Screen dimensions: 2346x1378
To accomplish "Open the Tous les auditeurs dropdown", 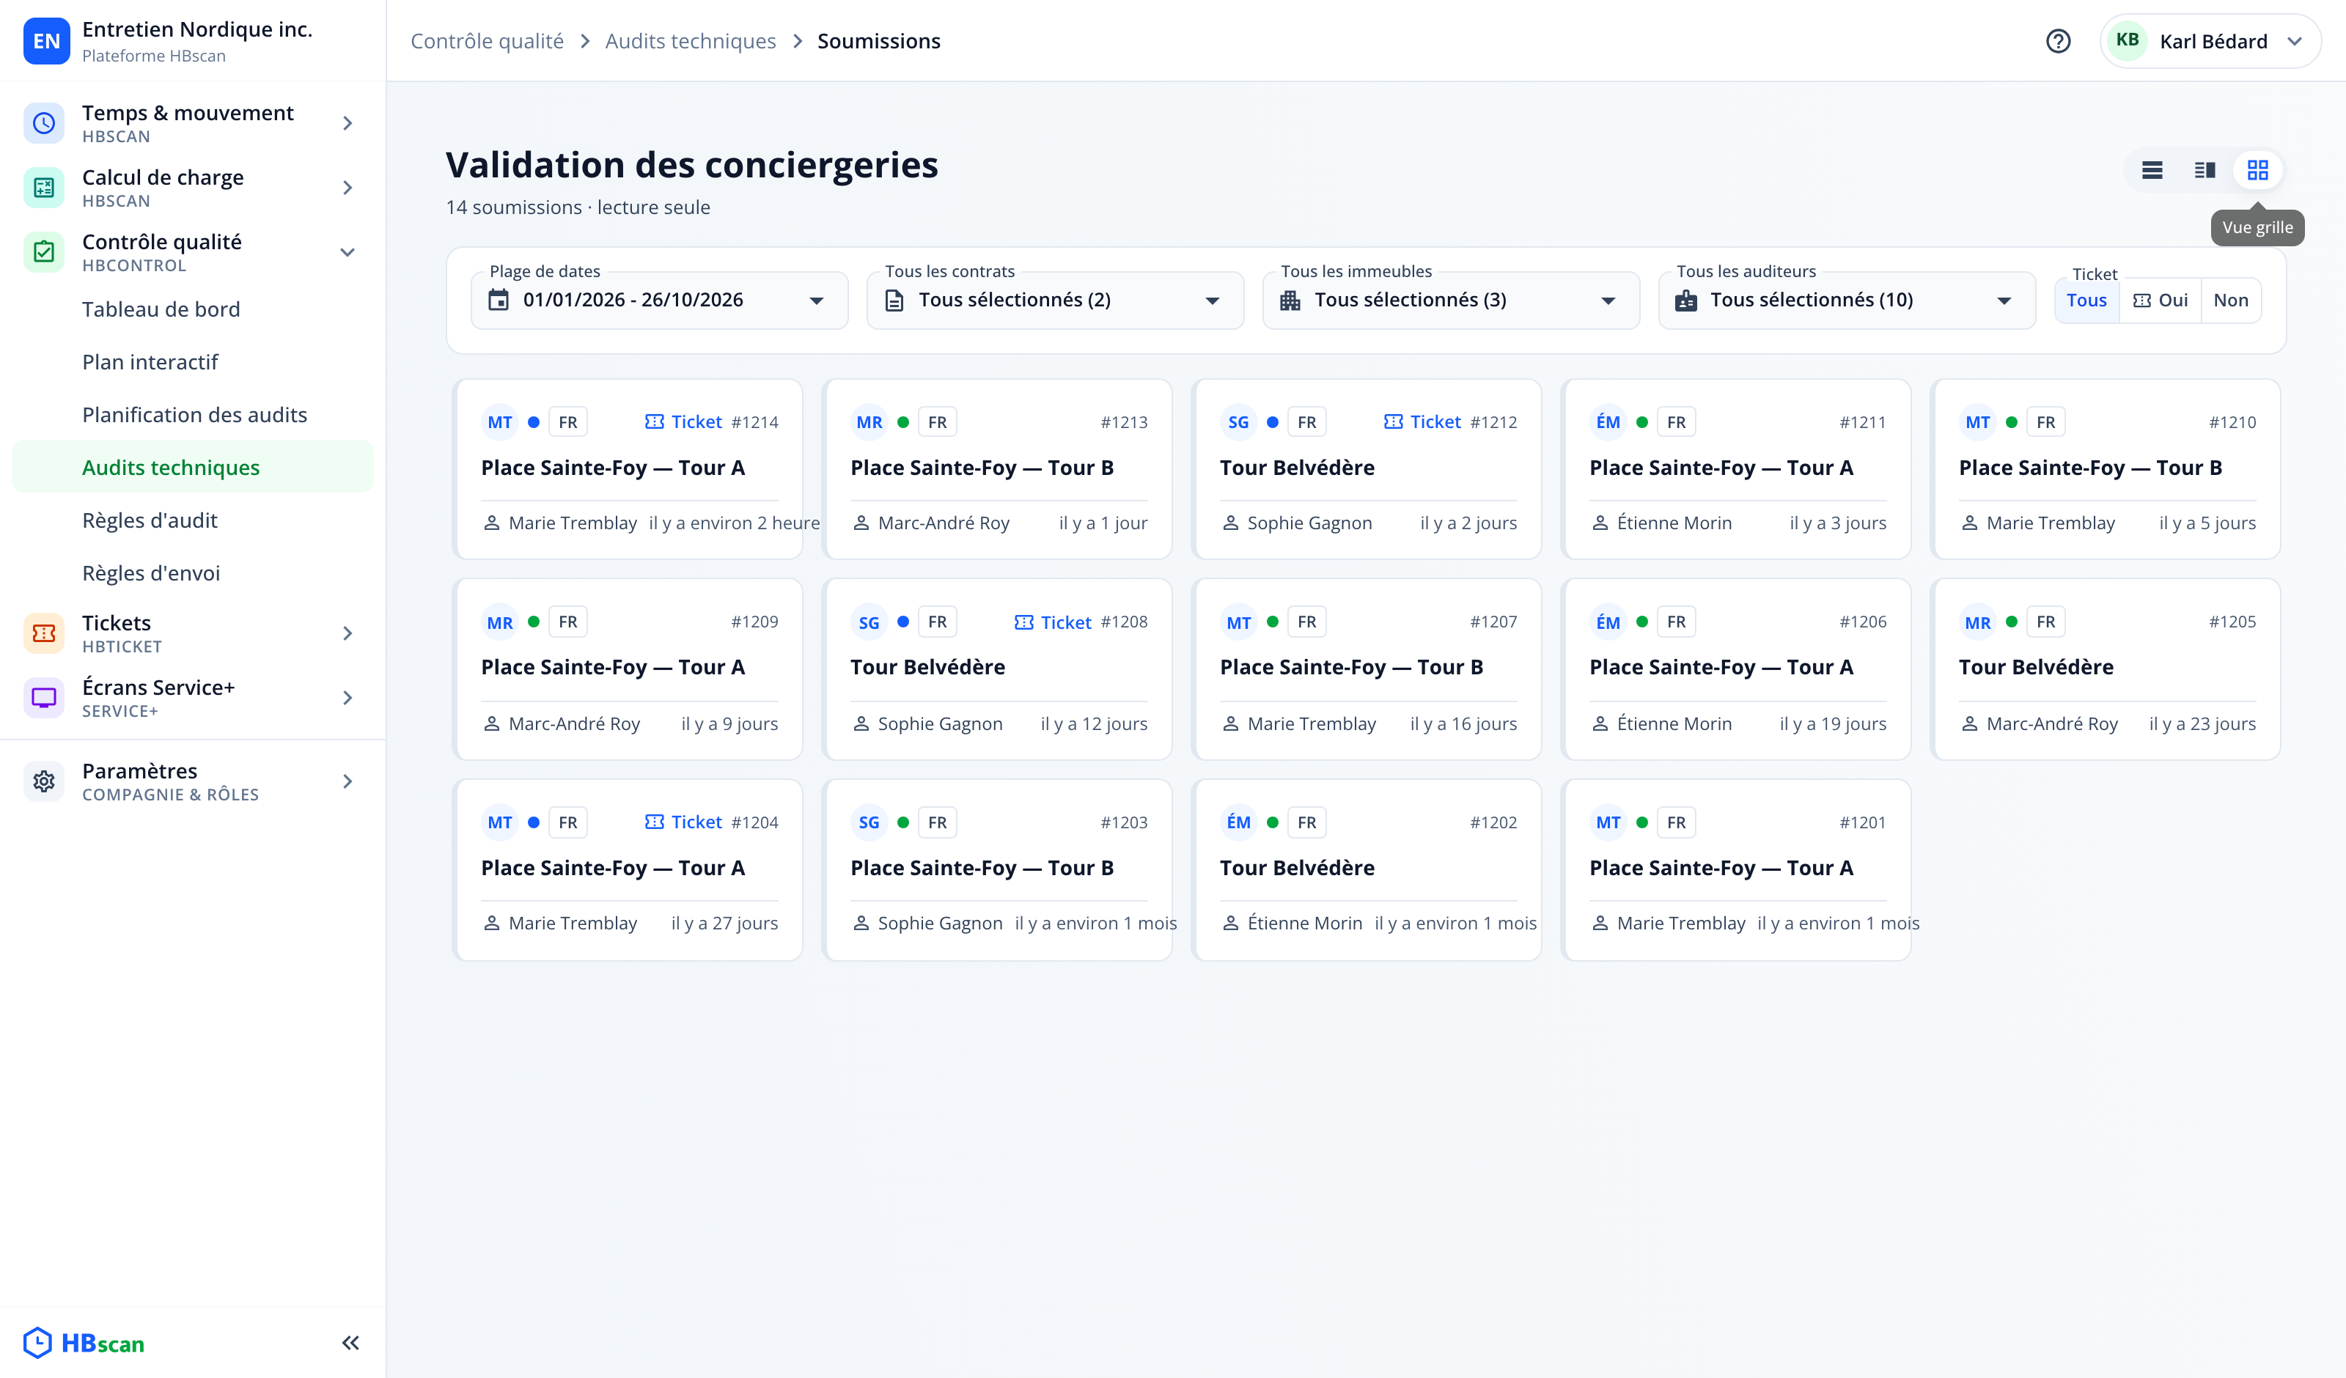I will [x=1847, y=300].
